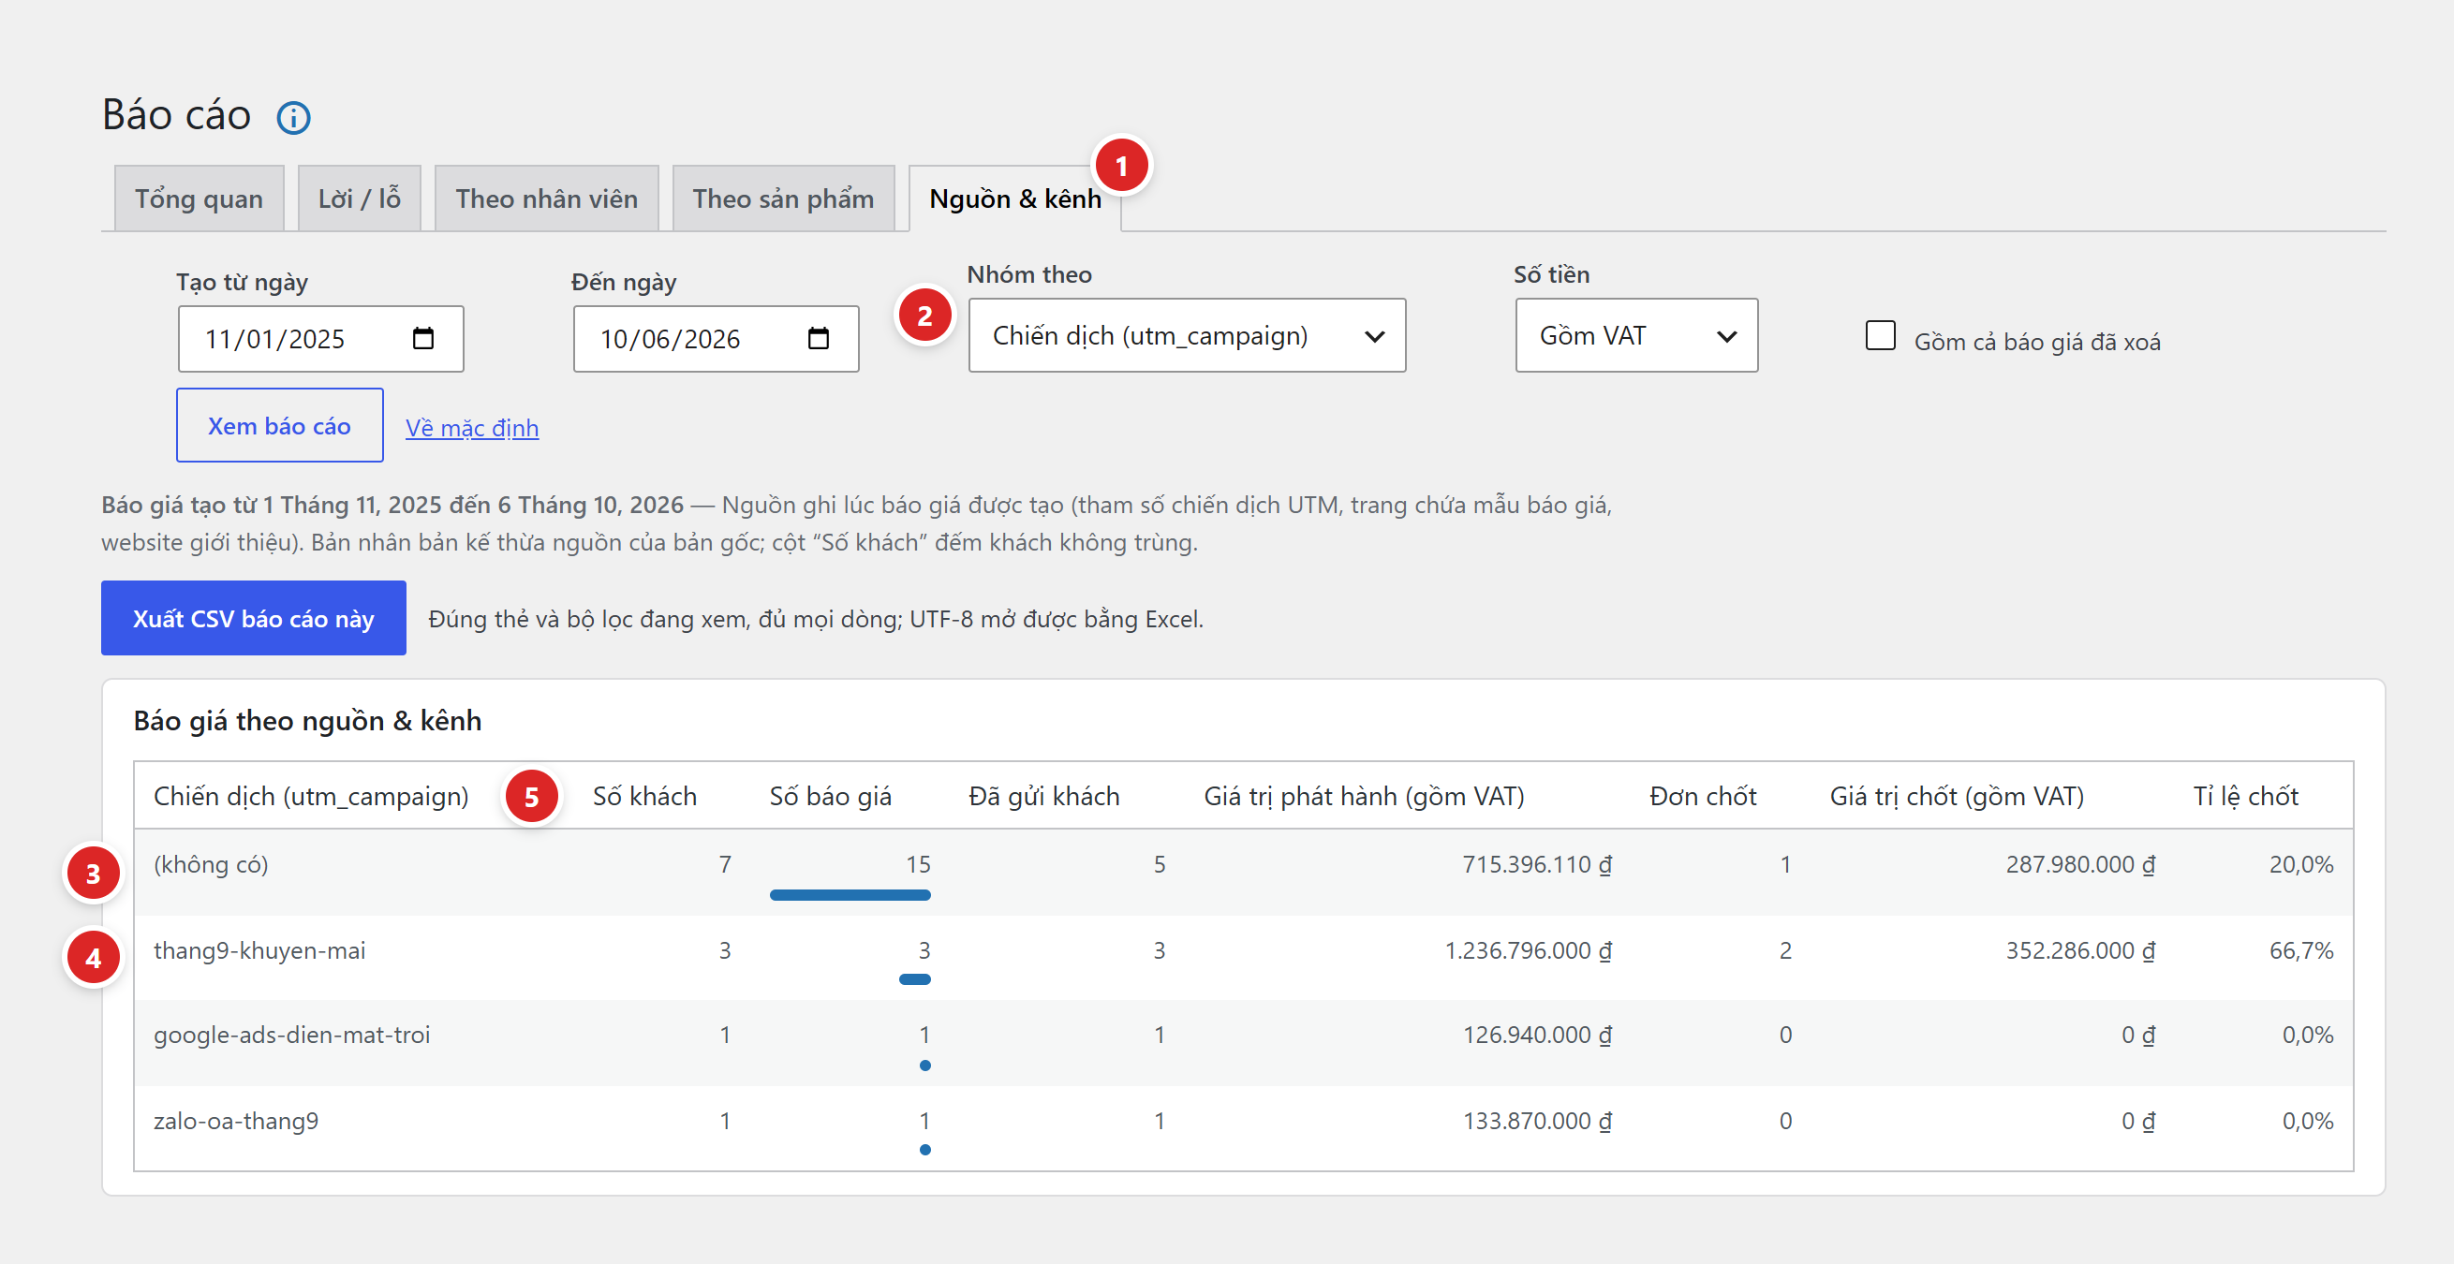Click the thang9-khuyen-mai quote count bar
Viewport: 2454px width, 1264px height.
914,979
